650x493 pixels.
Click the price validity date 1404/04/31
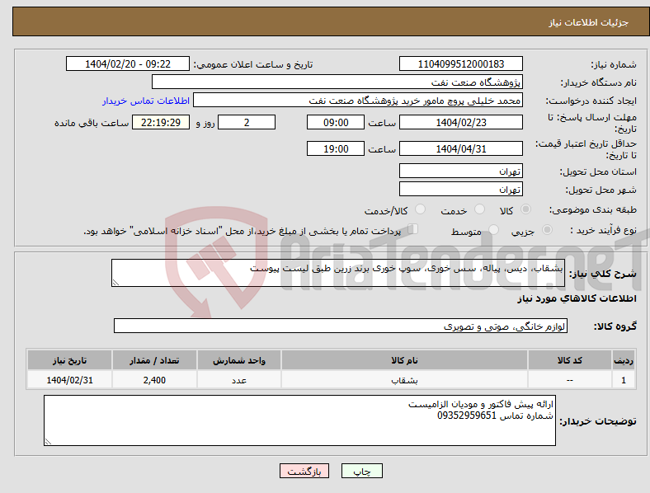461,148
